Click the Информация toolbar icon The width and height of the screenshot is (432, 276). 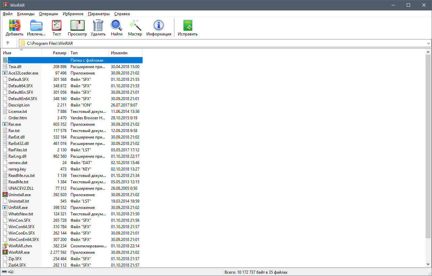click(x=159, y=25)
